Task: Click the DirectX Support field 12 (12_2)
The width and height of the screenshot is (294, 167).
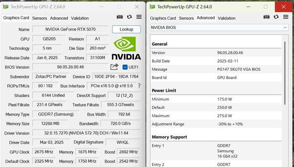Action: point(124,95)
